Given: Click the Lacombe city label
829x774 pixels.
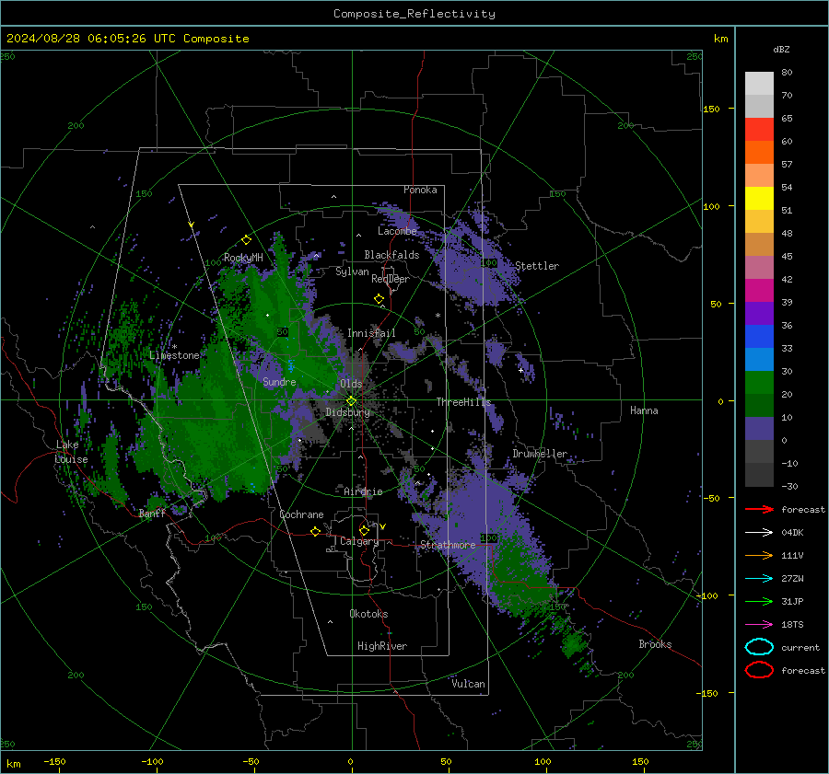Looking at the screenshot, I should [397, 231].
